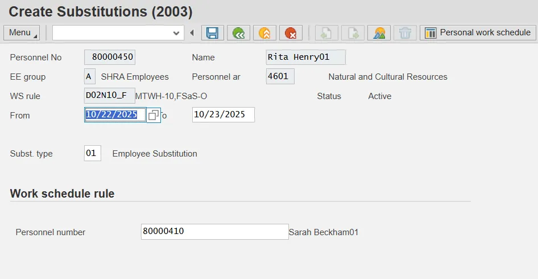Click the green Back arrow icon

tap(239, 33)
